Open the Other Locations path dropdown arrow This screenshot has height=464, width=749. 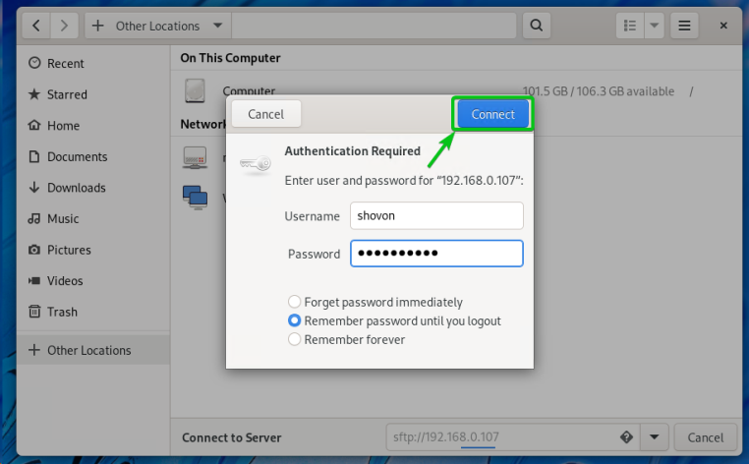[x=218, y=26]
